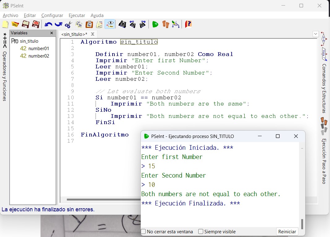Find next with the right-arrow binoculars

click(143, 24)
